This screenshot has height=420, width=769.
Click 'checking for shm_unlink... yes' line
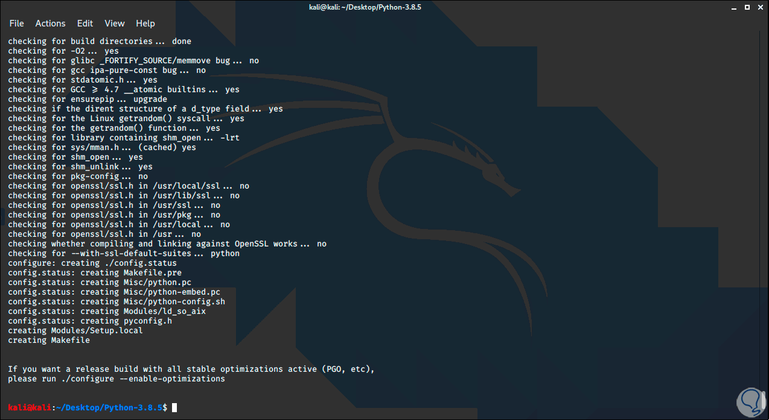[80, 167]
